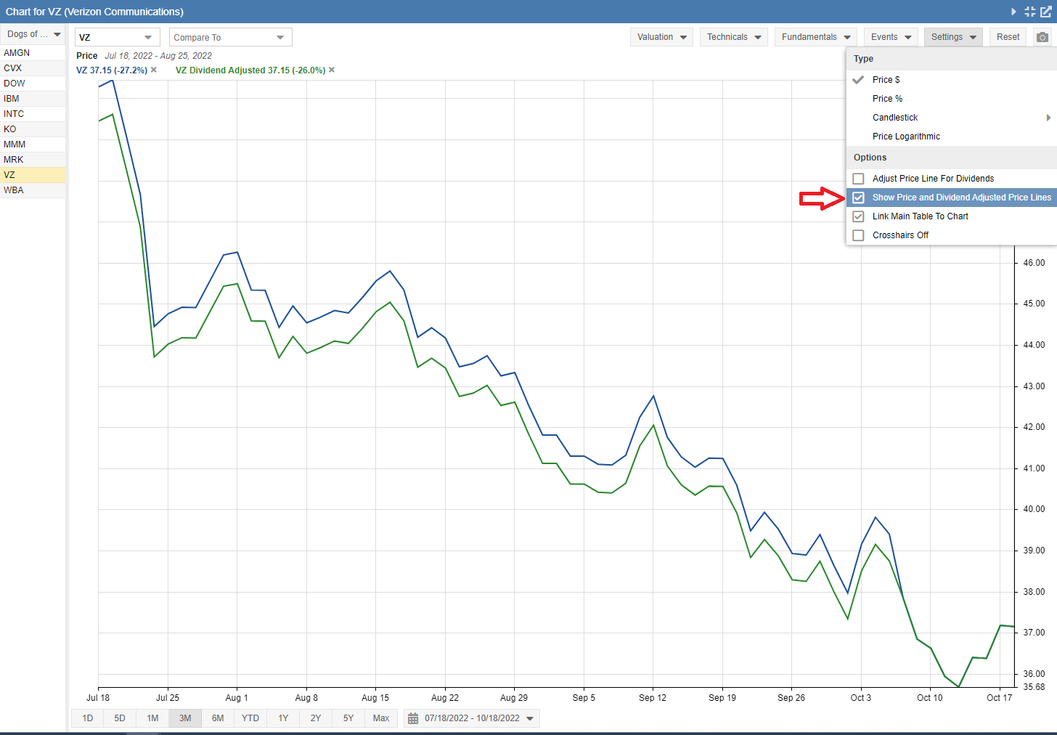Uncheck Show Price and Dividend Adjusted Price Lines
Viewport: 1057px width, 735px height.
[858, 198]
